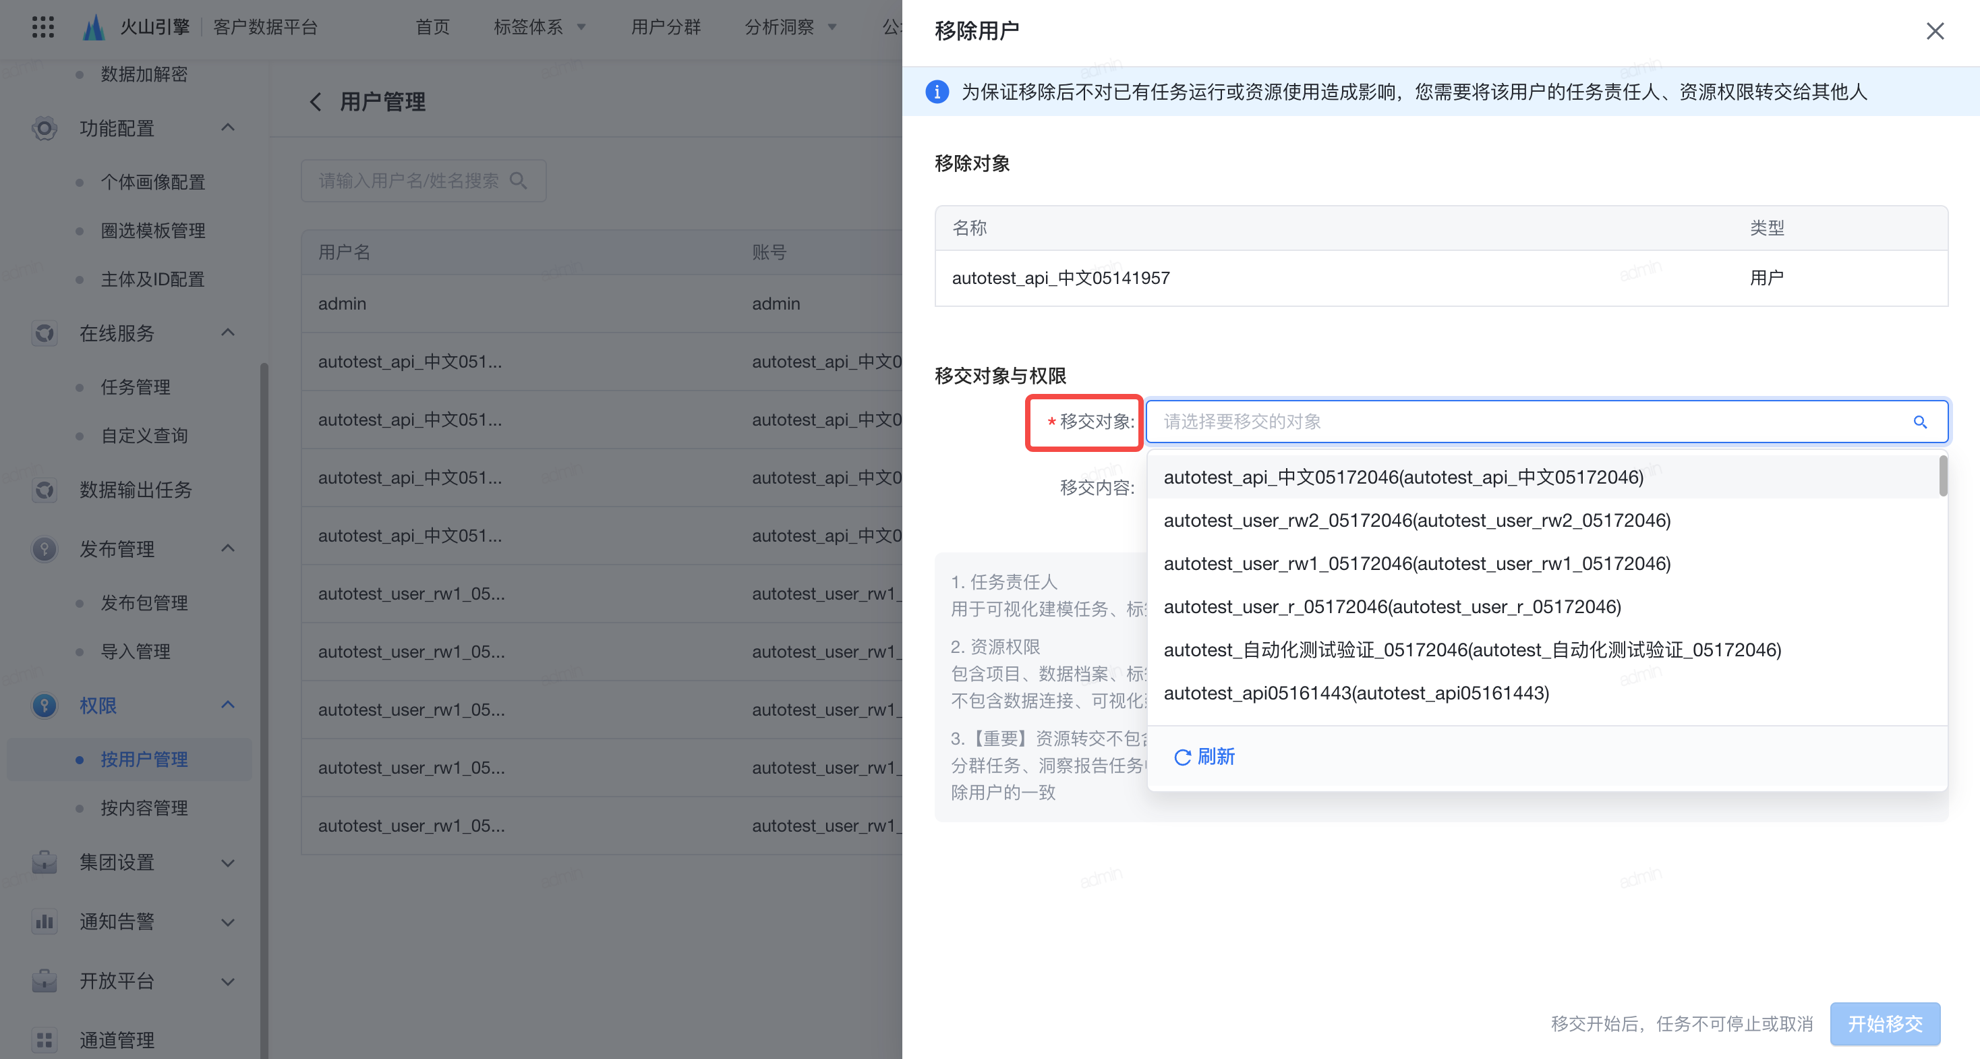Screen dimensions: 1980x1059
Task: Close the 移除用户 drawer
Action: [x=1935, y=31]
